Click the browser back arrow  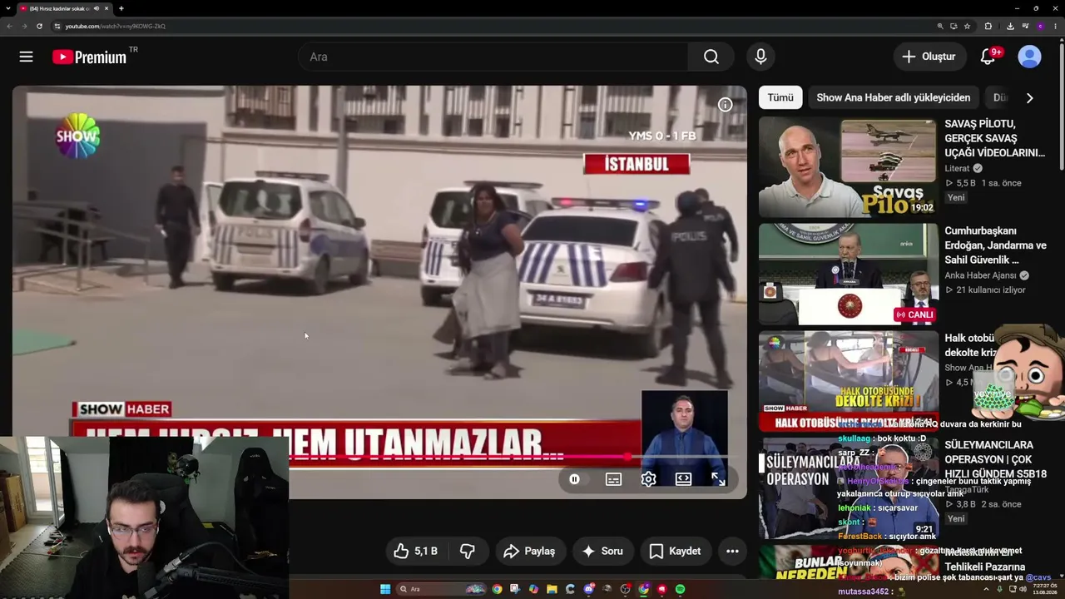(9, 26)
